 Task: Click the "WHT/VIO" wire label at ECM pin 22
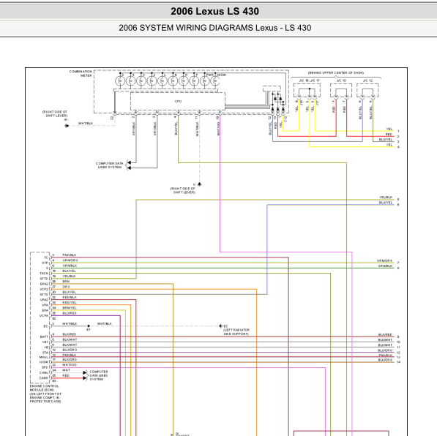tap(70, 365)
